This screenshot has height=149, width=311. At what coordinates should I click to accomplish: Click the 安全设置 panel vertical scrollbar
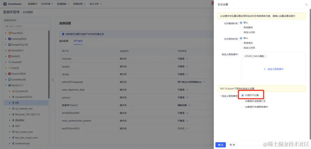[310, 74]
